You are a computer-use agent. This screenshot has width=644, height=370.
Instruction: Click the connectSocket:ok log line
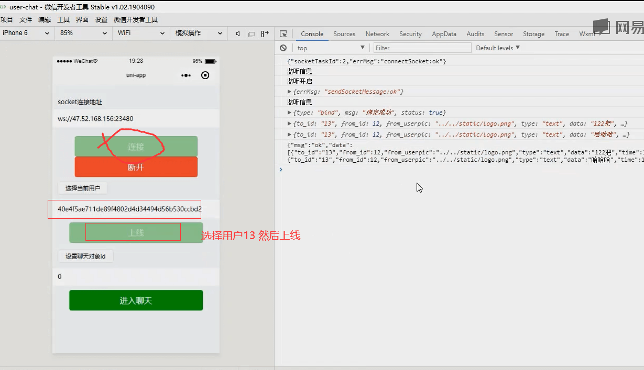[x=366, y=61]
